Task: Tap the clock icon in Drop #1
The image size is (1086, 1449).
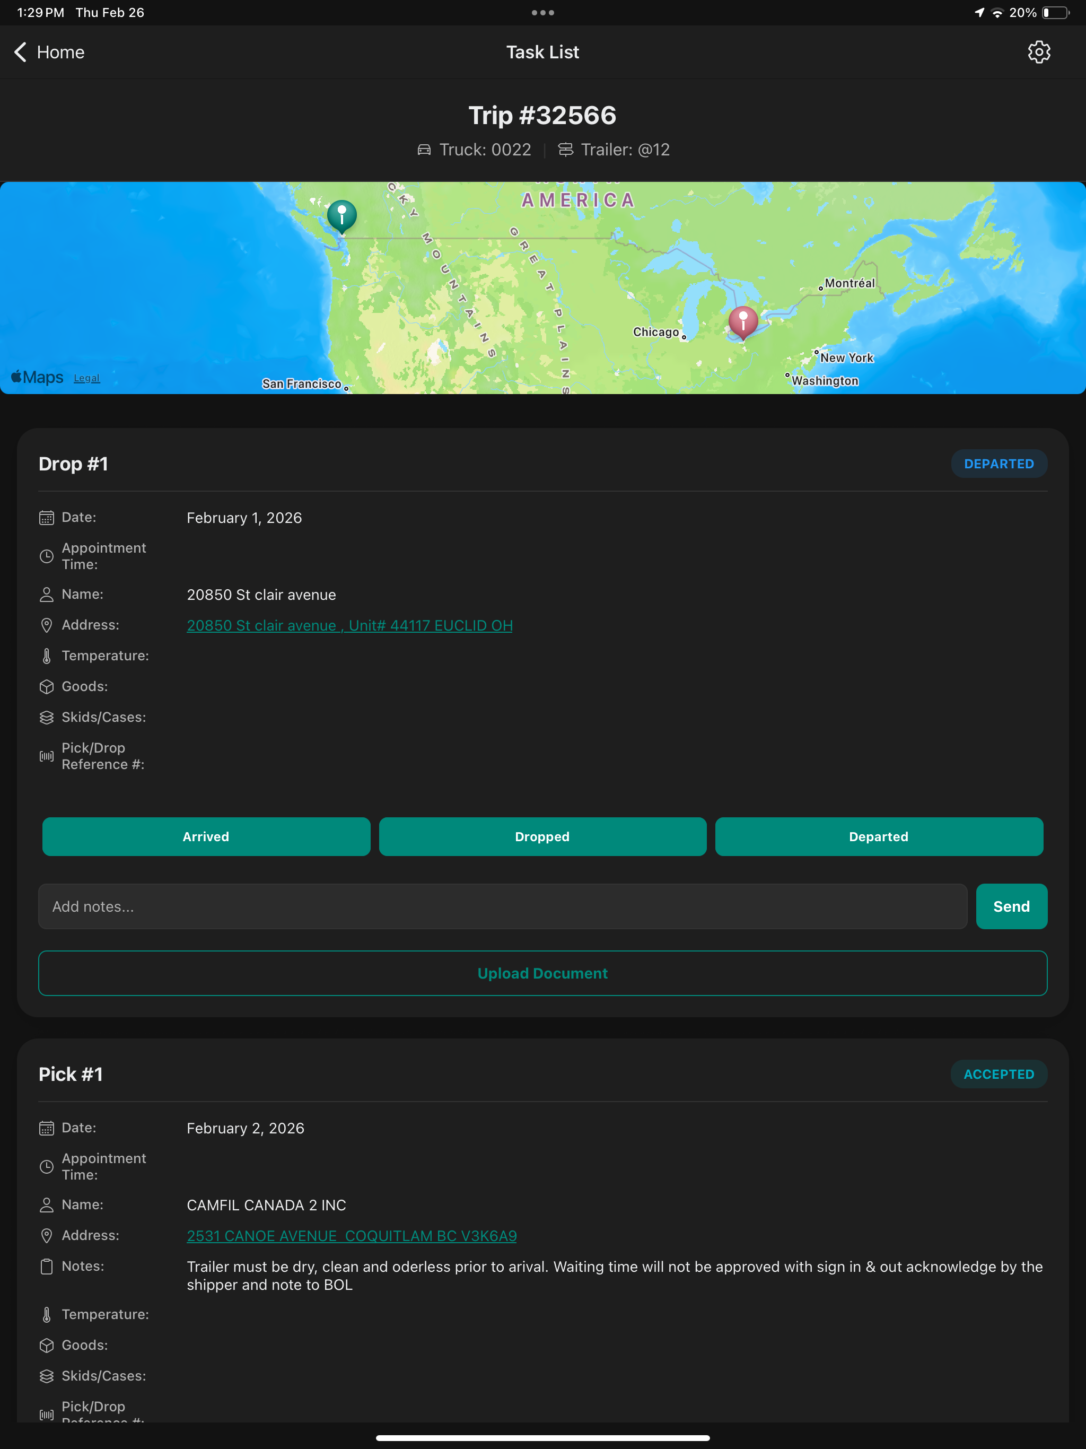Action: pos(47,557)
